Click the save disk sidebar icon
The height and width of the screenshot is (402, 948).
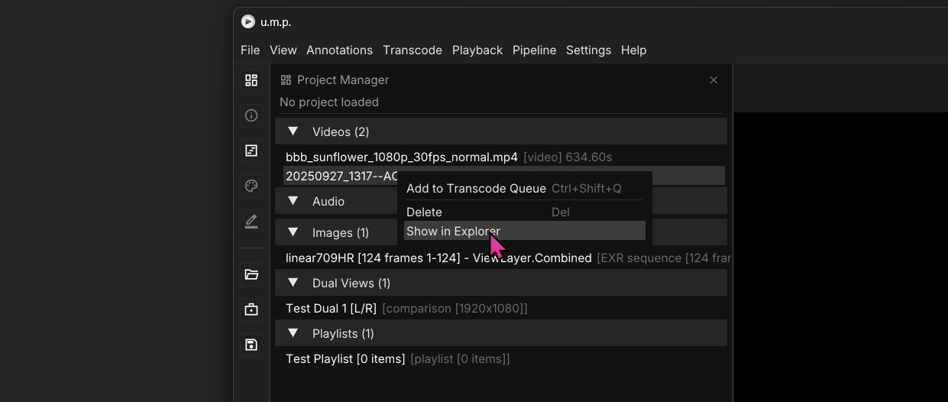pyautogui.click(x=251, y=345)
